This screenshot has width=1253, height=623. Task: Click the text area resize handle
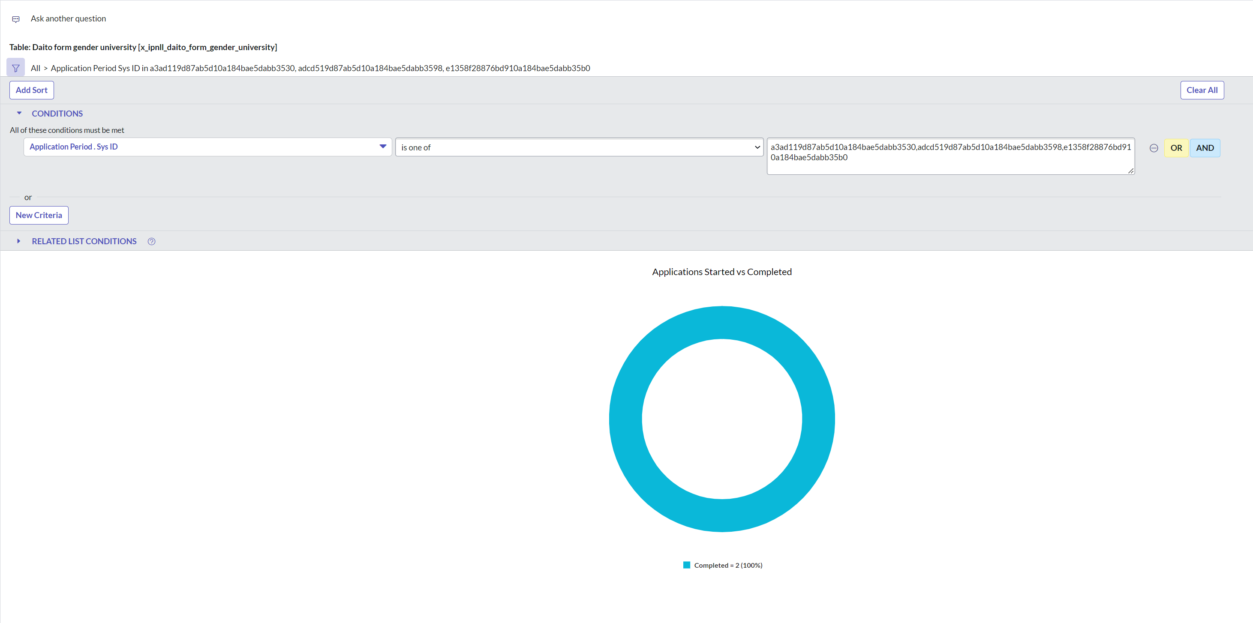(x=1130, y=171)
